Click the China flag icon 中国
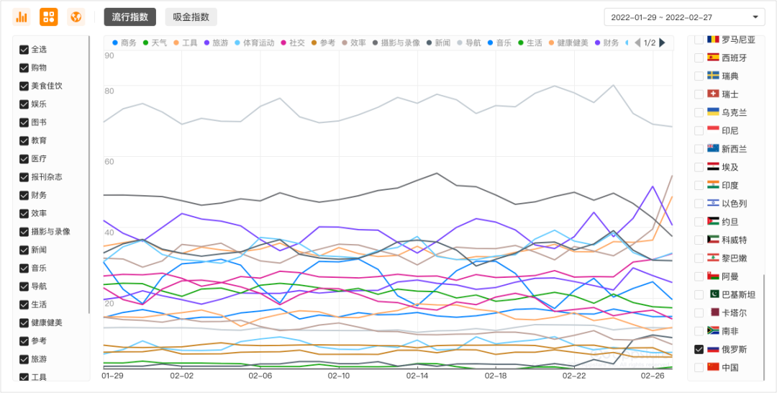The height and width of the screenshot is (393, 777). point(714,367)
